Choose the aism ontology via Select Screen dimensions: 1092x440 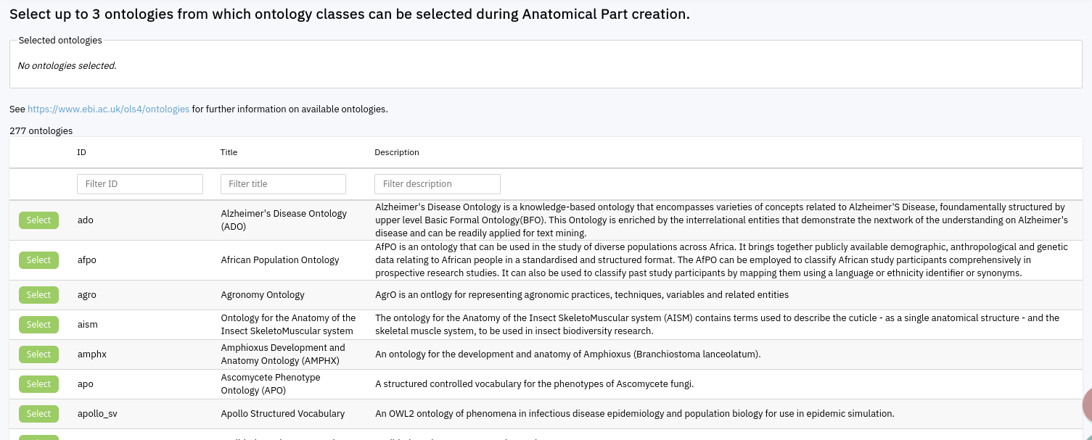(x=38, y=325)
